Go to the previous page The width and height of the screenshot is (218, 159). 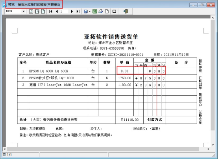pos(57,11)
